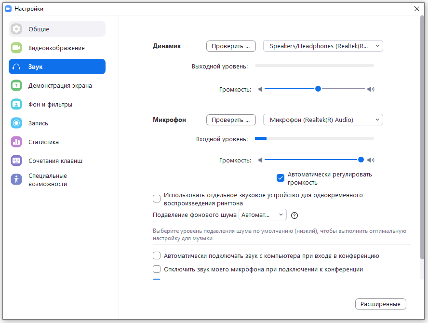Viewport: 428px width, 323px height.
Task: Click the noise suppression help question icon
Action: (x=294, y=215)
